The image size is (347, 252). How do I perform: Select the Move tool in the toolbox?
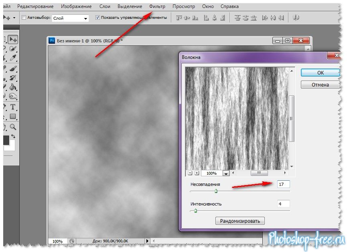click(13, 39)
